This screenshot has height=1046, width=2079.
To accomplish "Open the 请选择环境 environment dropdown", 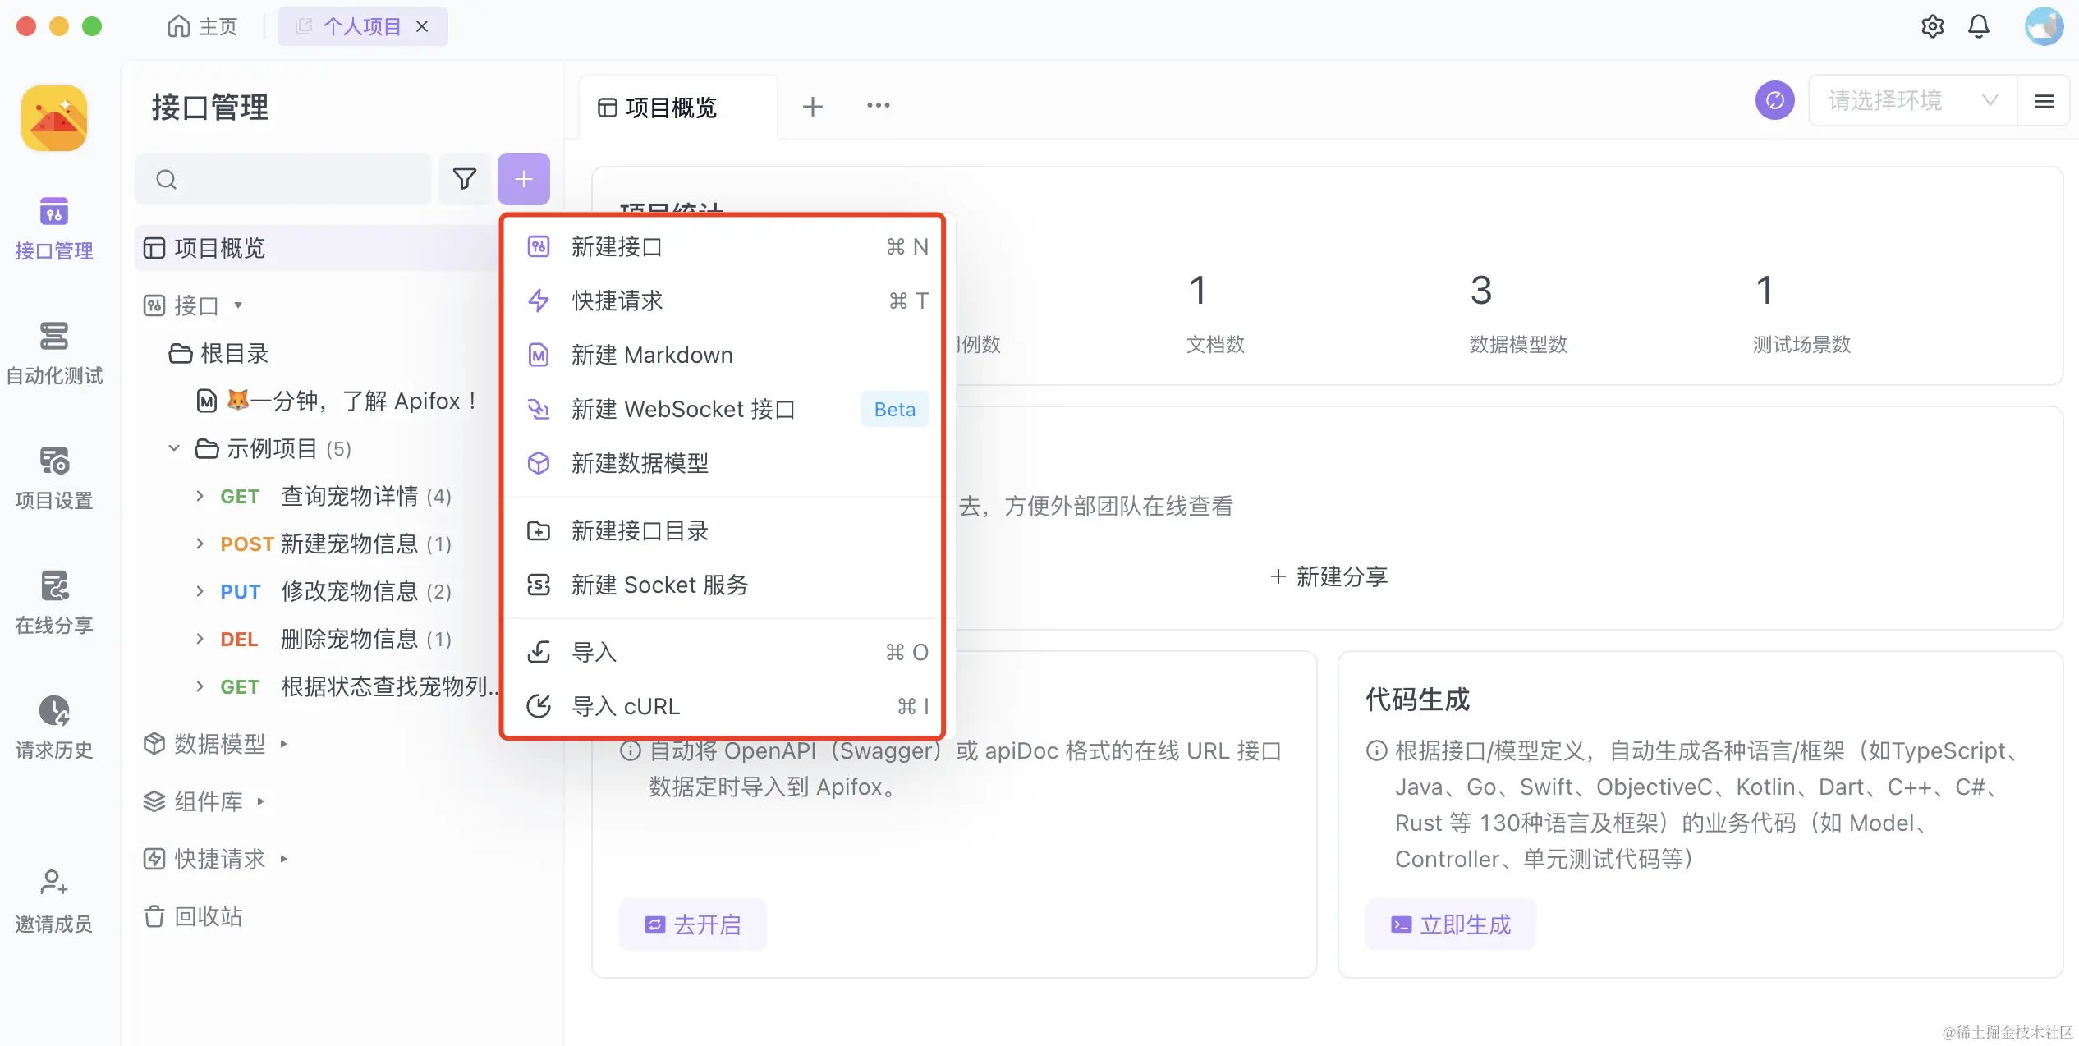I will coord(1913,100).
